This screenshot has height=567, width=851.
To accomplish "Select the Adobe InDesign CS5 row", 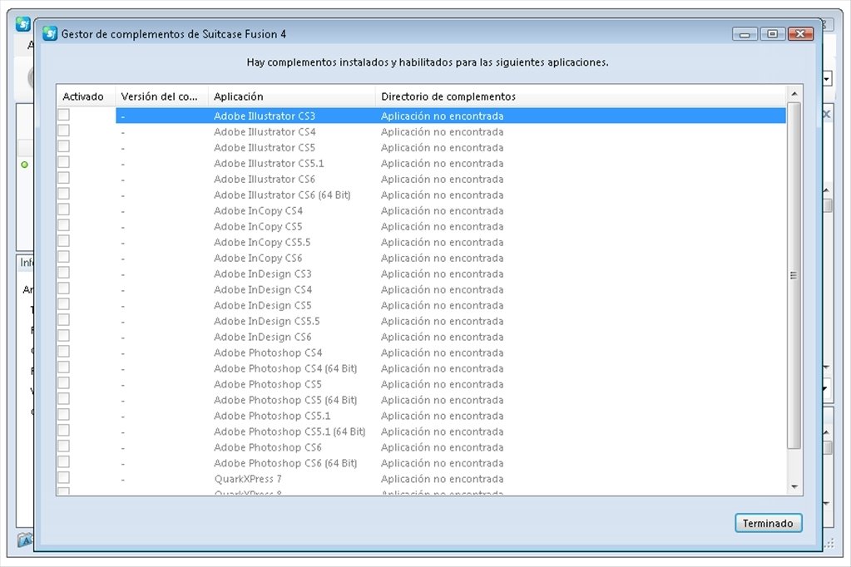I will click(x=421, y=305).
